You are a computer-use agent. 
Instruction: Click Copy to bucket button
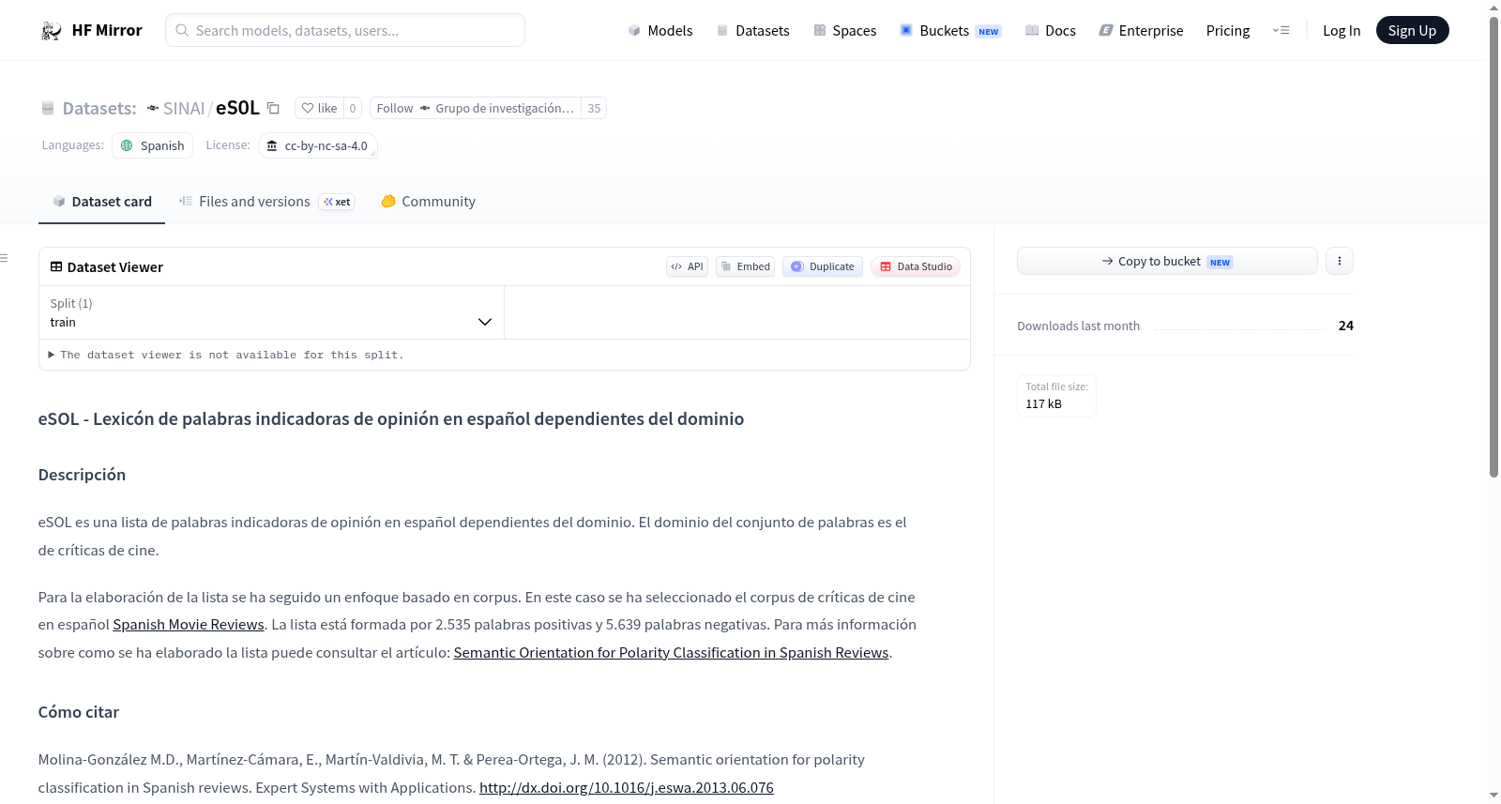[1167, 261]
